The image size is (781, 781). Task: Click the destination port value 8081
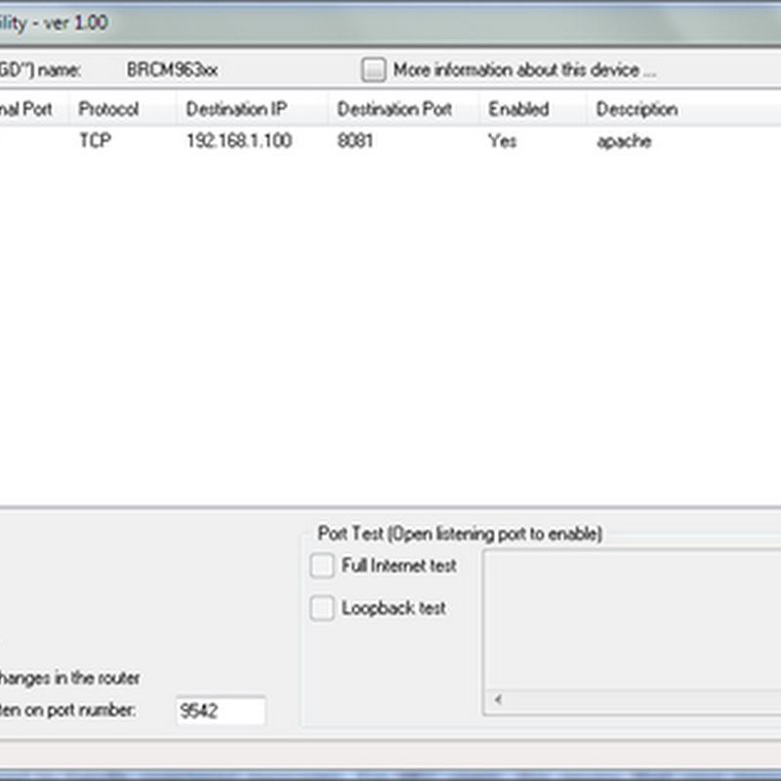point(353,142)
